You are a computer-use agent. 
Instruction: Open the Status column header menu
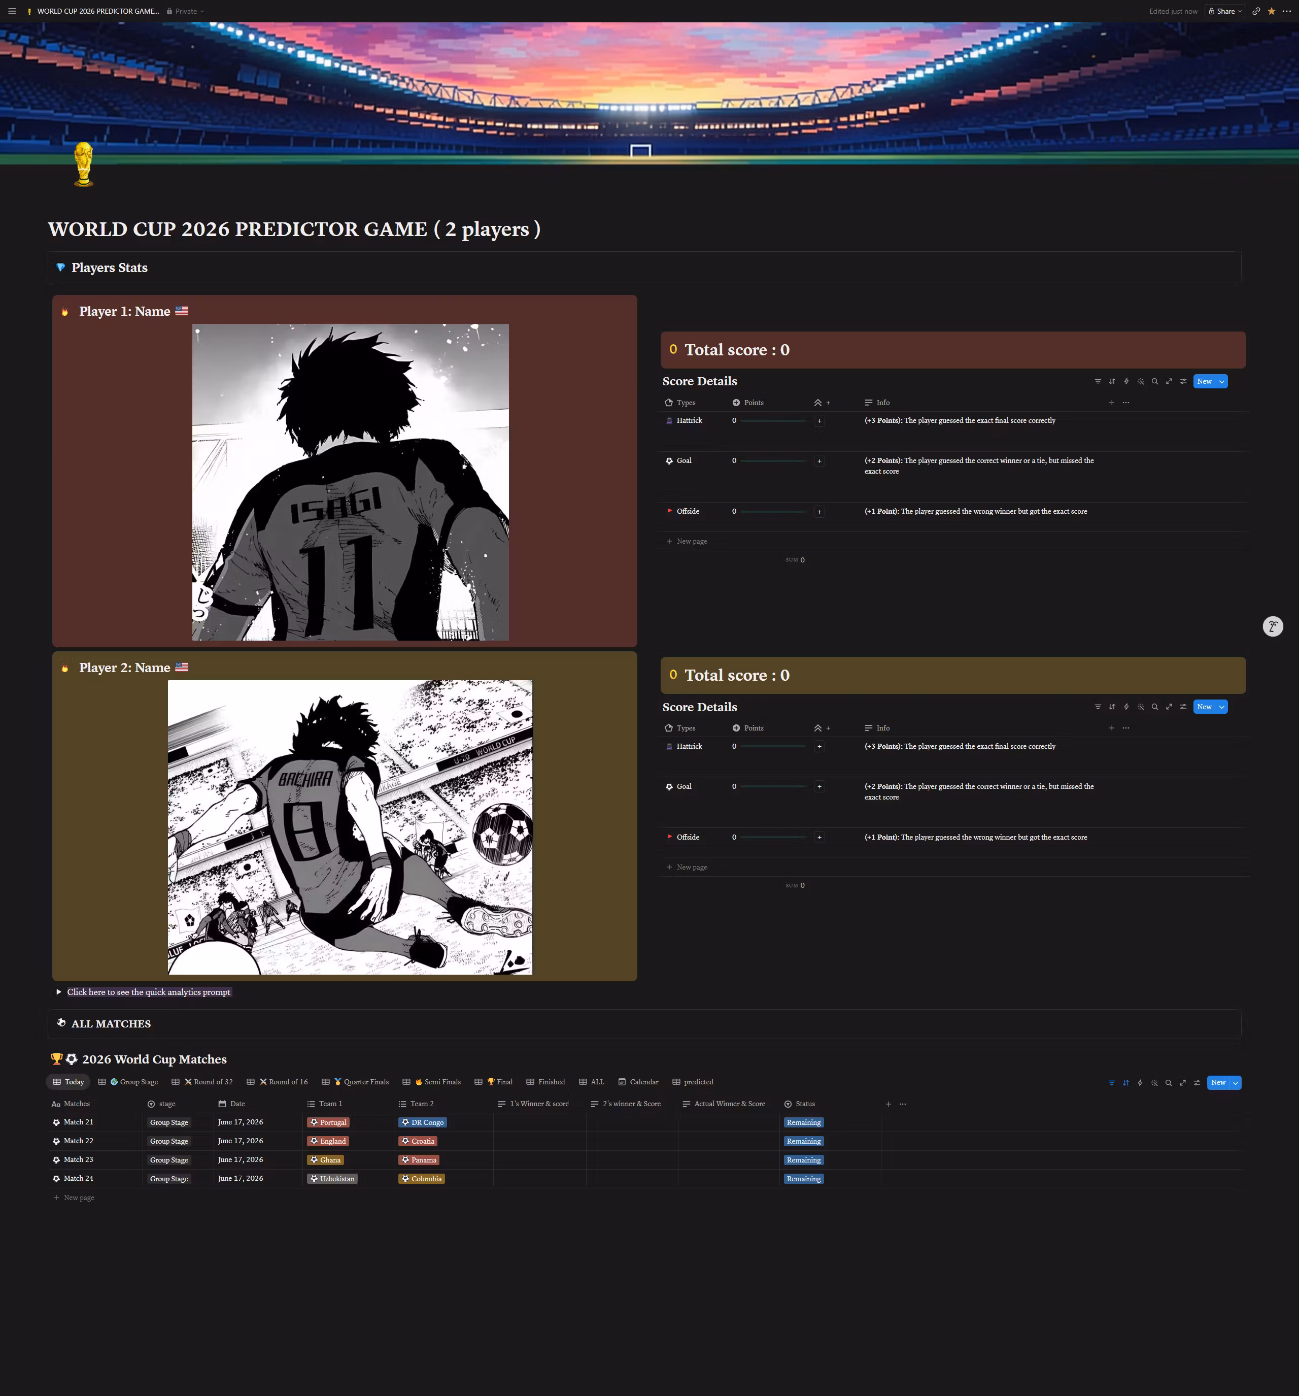pos(831,1104)
